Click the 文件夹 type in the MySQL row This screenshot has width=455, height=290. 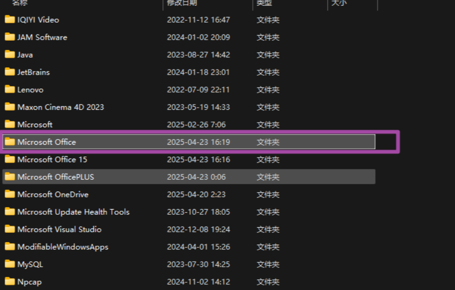pyautogui.click(x=268, y=264)
